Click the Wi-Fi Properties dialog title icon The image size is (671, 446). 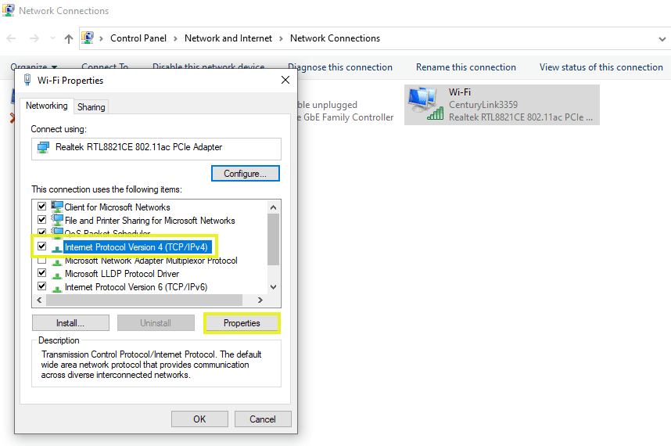click(x=27, y=80)
